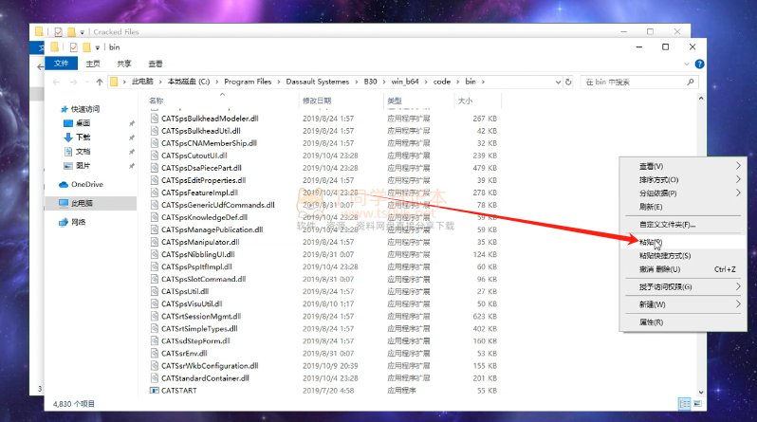Viewport: 757px width, 422px height.
Task: Click the file list scroll up arrow
Action: [701, 99]
